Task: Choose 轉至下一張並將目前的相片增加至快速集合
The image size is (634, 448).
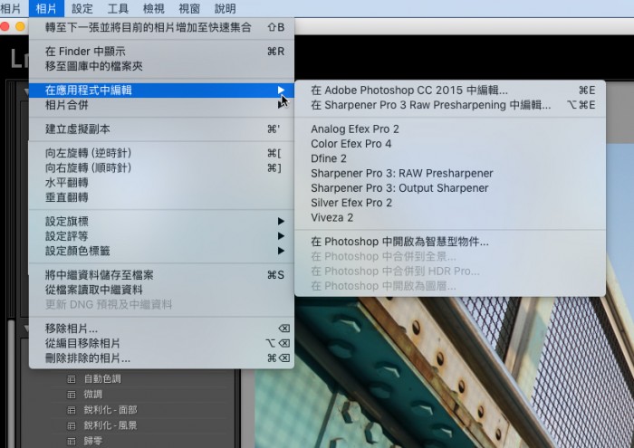Action: coord(162,27)
